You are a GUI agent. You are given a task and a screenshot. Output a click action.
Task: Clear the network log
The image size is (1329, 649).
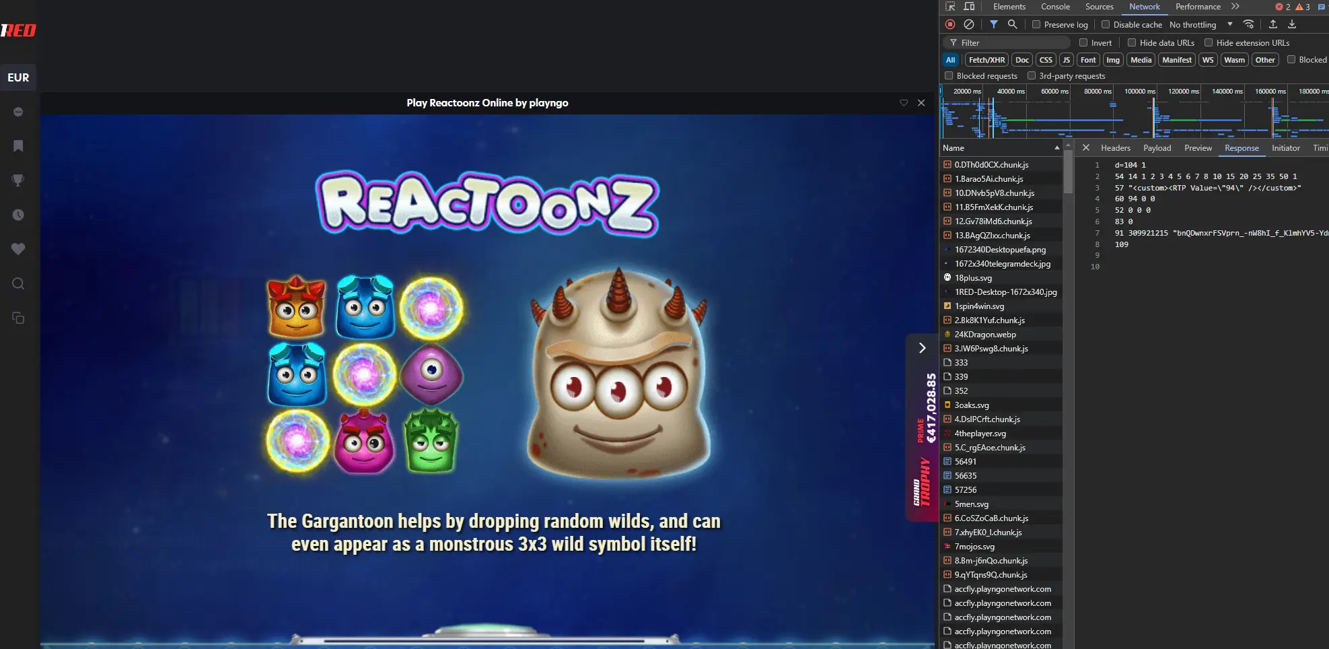pyautogui.click(x=969, y=24)
